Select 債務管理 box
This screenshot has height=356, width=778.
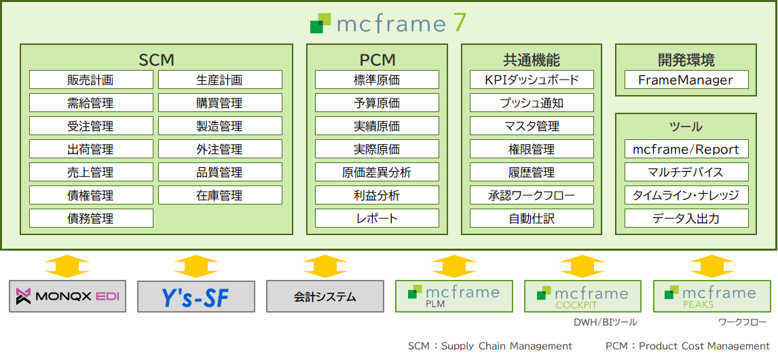point(91,218)
